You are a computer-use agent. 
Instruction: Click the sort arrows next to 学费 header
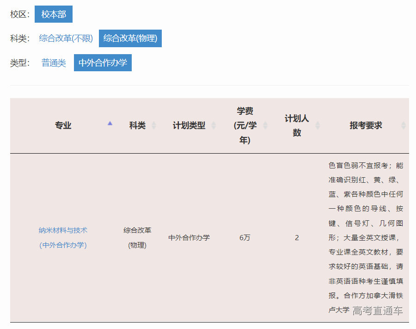coord(265,125)
